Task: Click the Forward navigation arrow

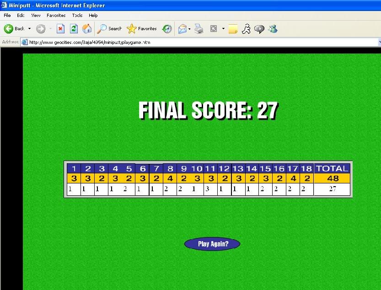Action: 41,29
